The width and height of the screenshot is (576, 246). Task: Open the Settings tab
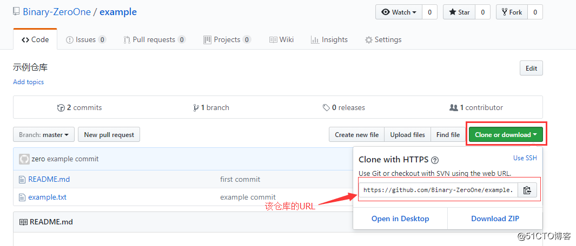[x=383, y=39]
